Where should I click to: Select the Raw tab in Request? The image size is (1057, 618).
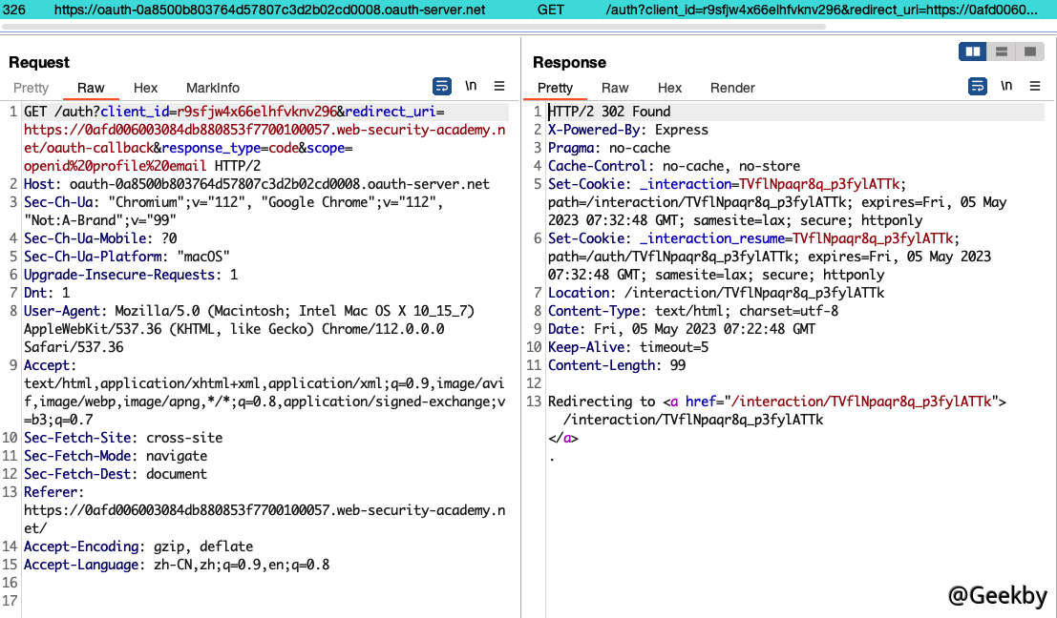tap(91, 88)
